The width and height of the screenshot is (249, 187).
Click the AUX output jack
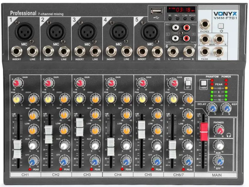point(219,52)
